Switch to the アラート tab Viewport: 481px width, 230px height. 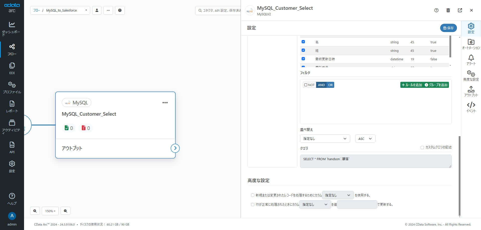[x=471, y=60]
